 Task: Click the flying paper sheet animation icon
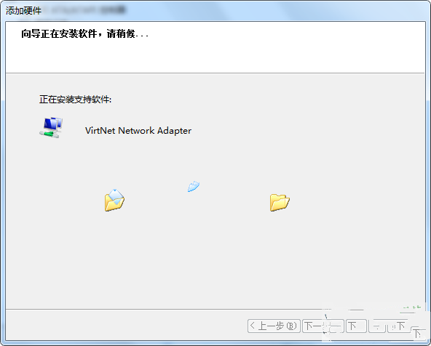(x=194, y=186)
